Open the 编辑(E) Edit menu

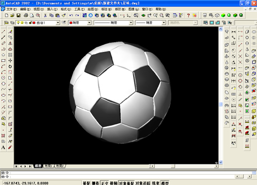pyautogui.click(x=25, y=9)
